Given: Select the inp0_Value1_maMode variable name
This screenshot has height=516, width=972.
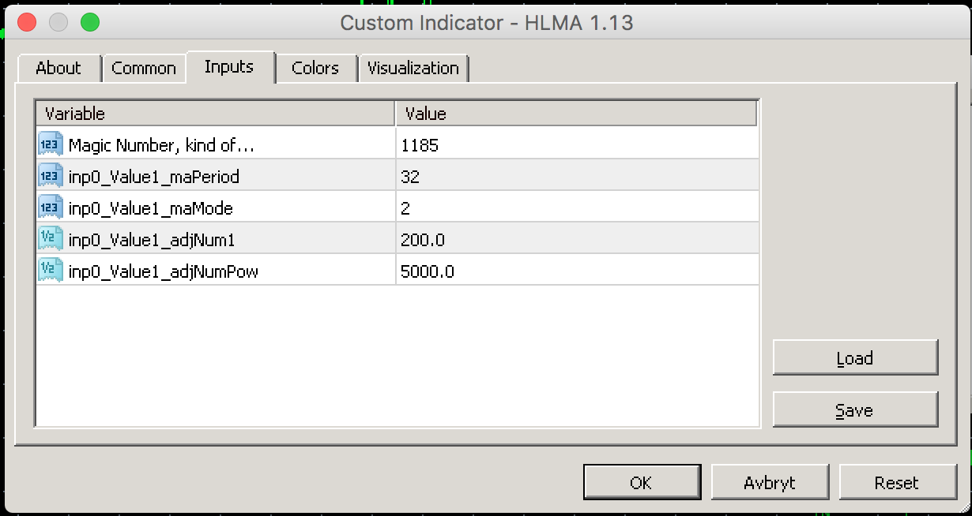Looking at the screenshot, I should click(151, 208).
